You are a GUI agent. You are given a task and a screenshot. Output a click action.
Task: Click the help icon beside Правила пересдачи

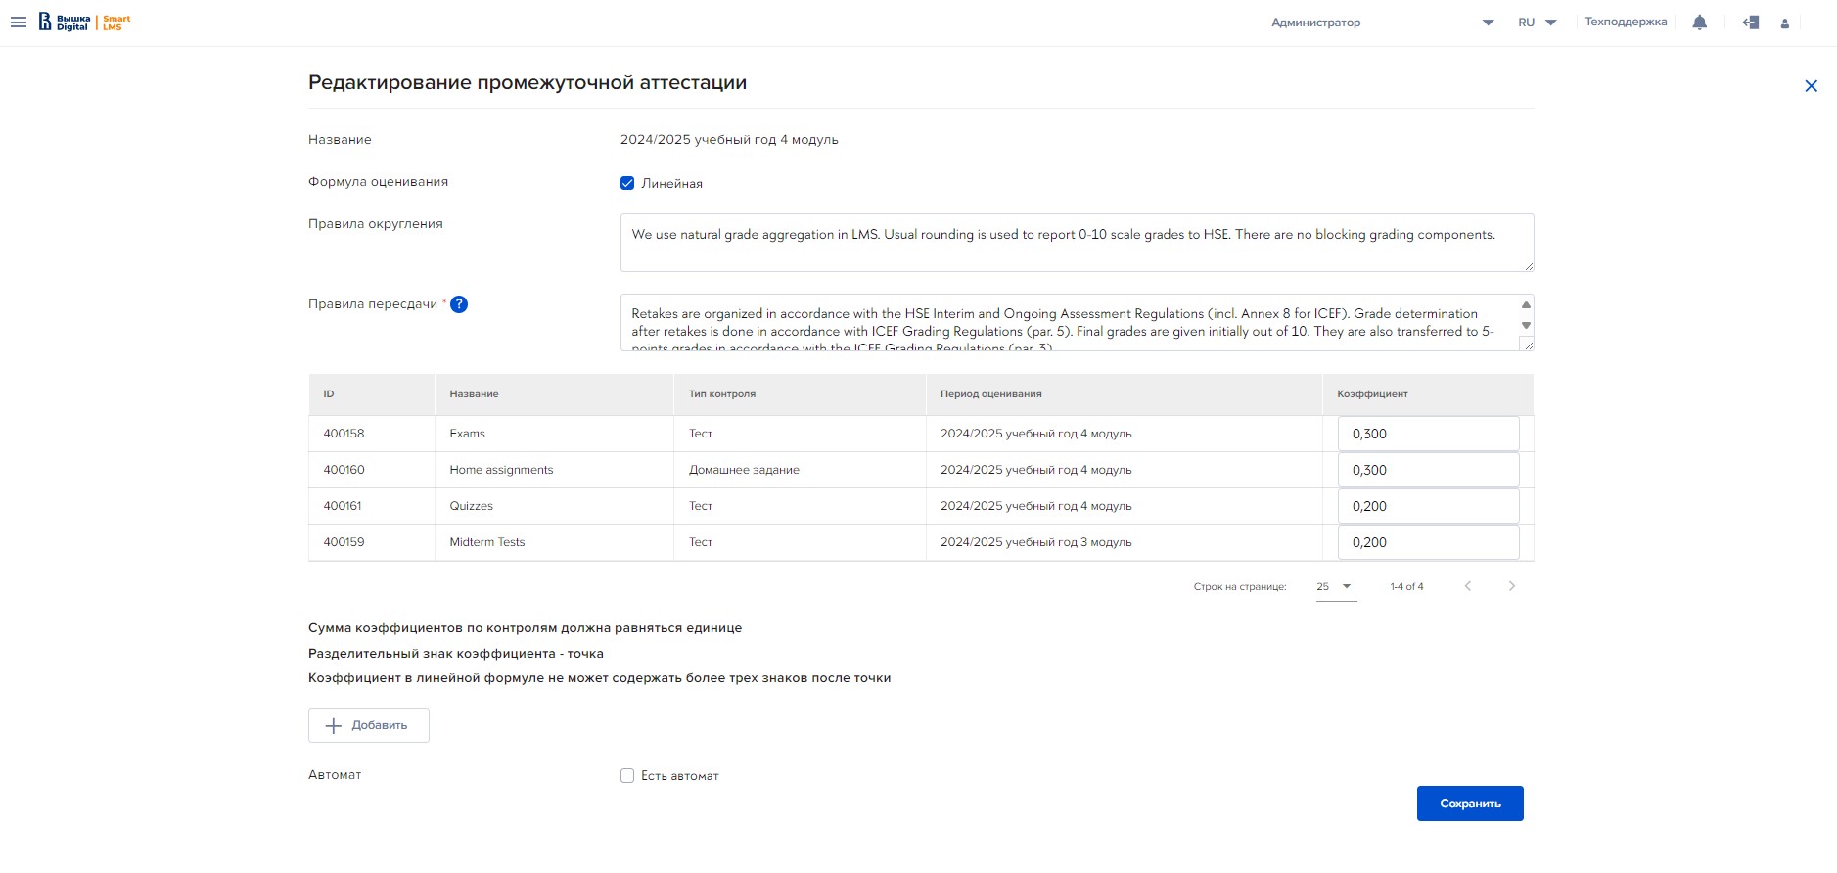(x=459, y=304)
